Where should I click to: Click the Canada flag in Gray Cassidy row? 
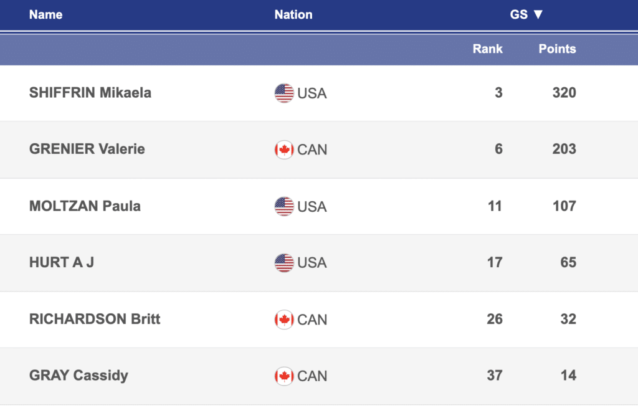point(284,376)
